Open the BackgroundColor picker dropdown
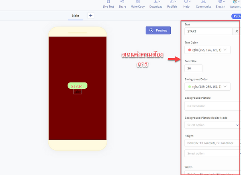241x175 pixels. pos(207,87)
